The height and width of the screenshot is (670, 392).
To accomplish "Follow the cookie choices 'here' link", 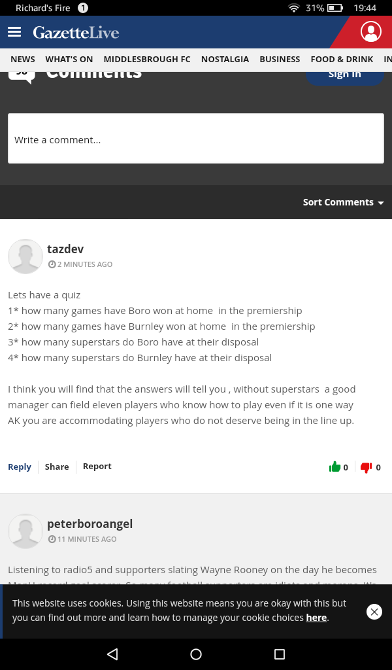I will click(316, 618).
